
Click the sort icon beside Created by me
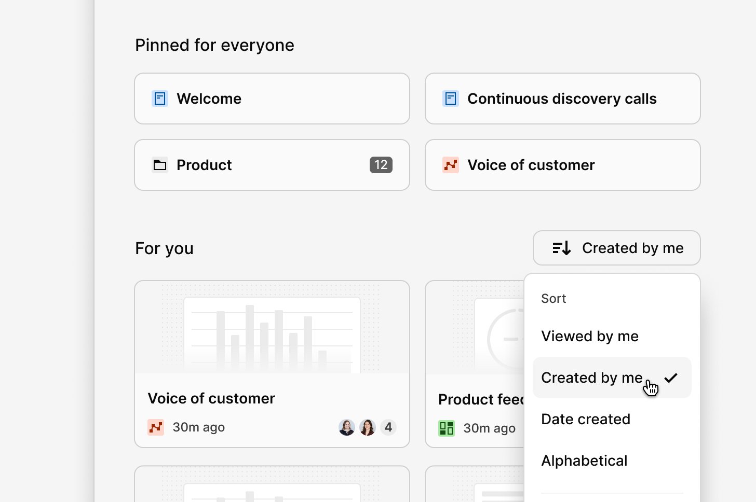(x=562, y=248)
